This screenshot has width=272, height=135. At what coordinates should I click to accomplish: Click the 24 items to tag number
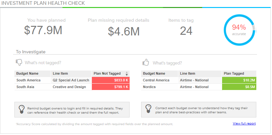186,31
